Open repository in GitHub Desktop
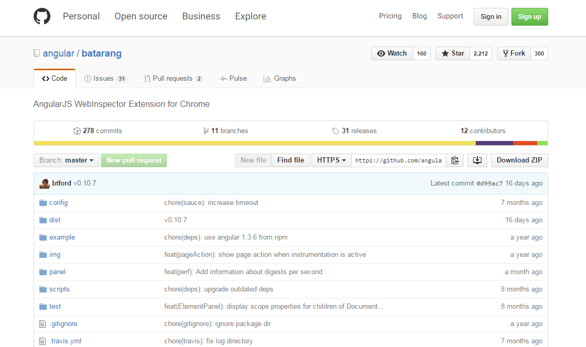The height and width of the screenshot is (347, 586). click(x=477, y=160)
